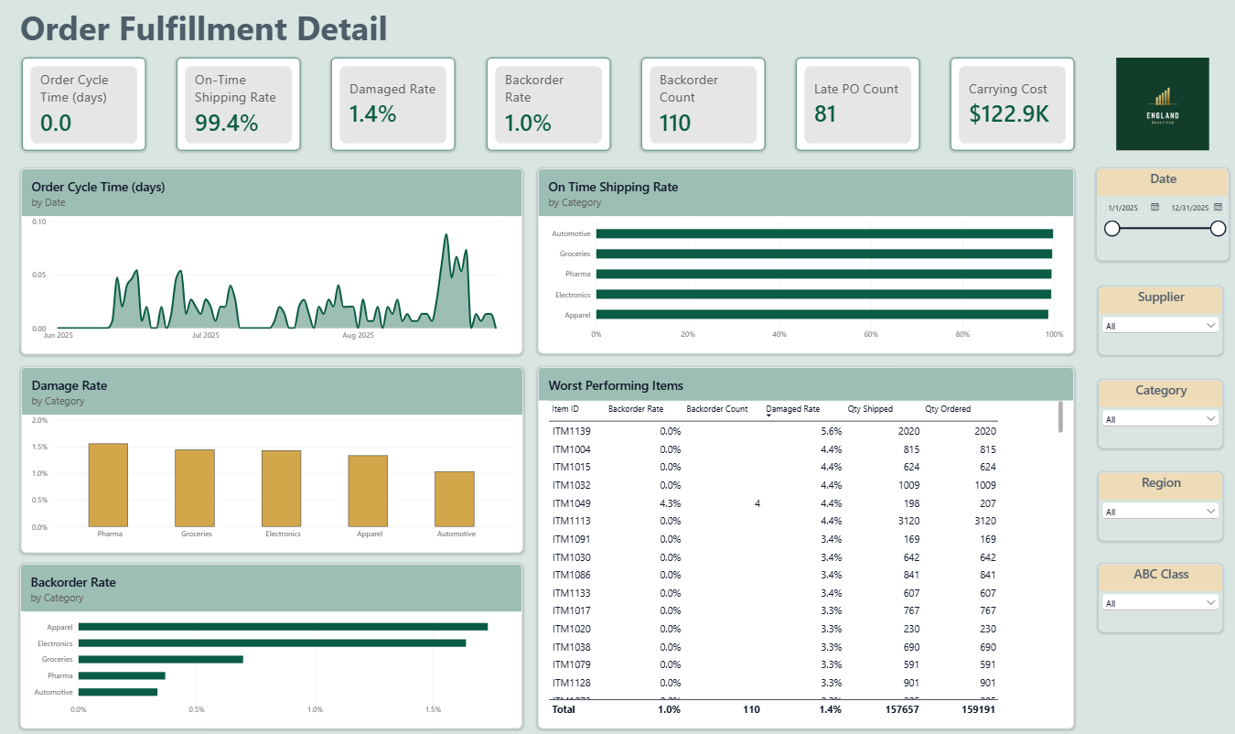Click the 12/31/2025 end date field
1235x734 pixels.
coord(1189,208)
